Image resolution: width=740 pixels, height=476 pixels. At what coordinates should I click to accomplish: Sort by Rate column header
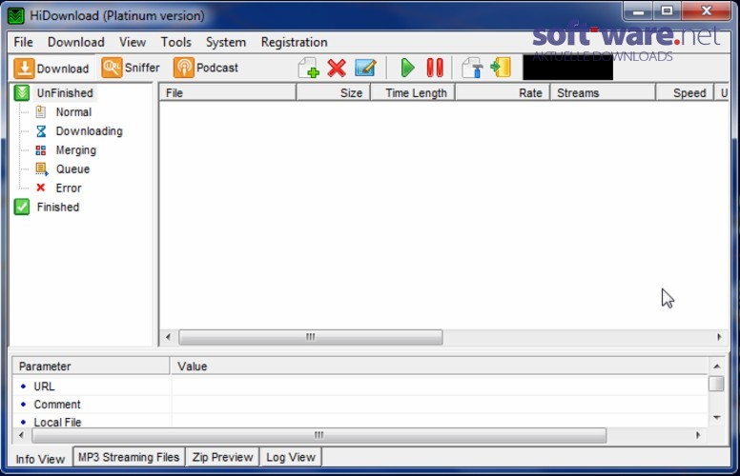pyautogui.click(x=503, y=93)
